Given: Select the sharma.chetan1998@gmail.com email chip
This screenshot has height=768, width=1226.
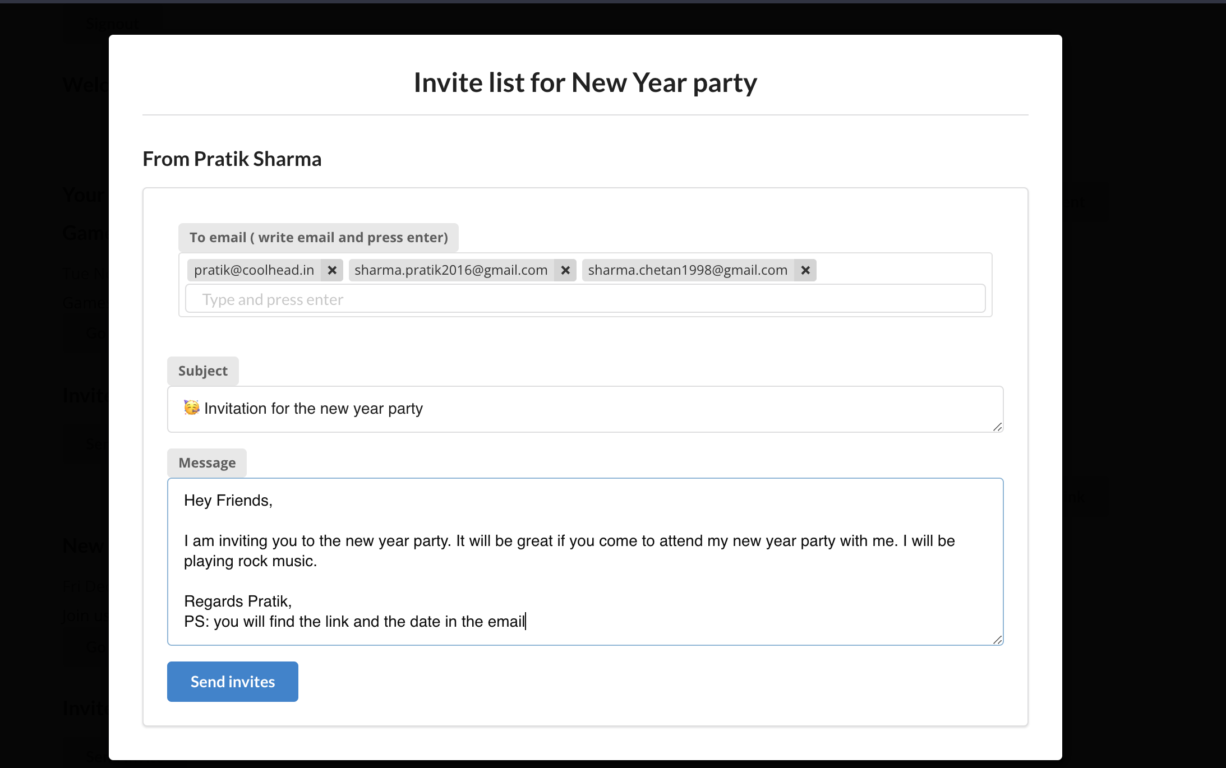Looking at the screenshot, I should (688, 270).
